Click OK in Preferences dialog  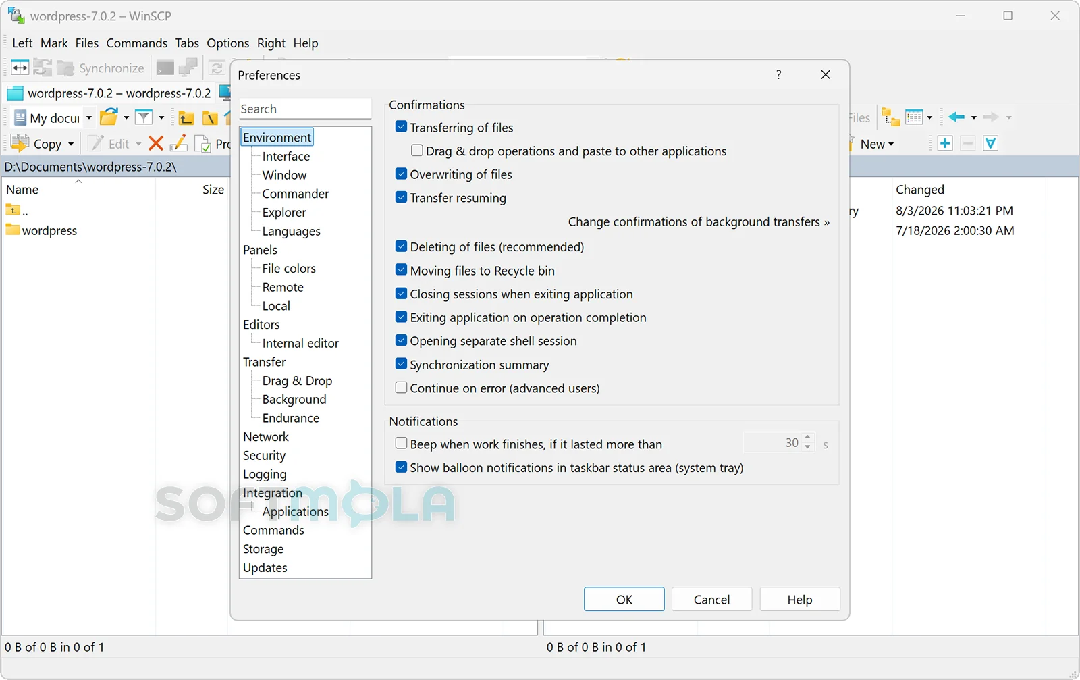point(624,599)
